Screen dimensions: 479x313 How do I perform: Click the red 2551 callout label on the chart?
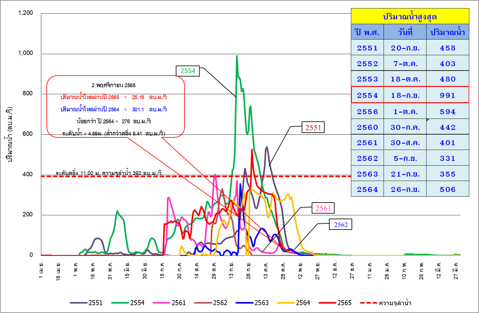coord(313,127)
